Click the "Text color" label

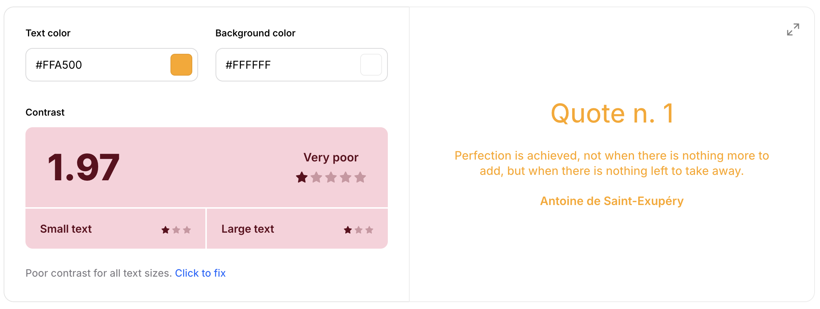(x=48, y=33)
